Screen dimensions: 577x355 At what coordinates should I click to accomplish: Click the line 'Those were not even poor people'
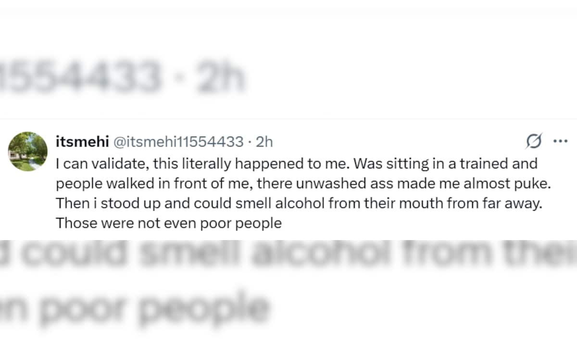click(168, 223)
